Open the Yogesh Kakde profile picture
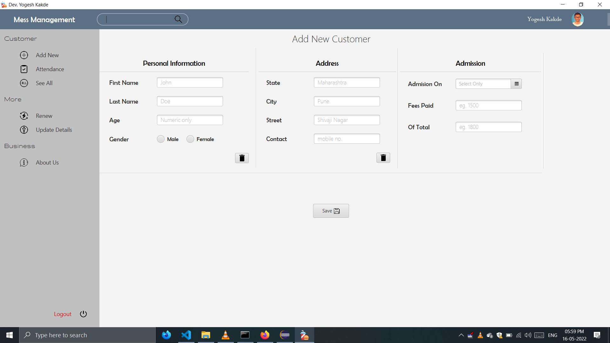This screenshot has height=343, width=610. 578,19
